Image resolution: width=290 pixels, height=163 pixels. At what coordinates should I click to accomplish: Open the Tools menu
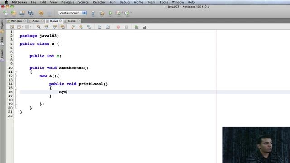(164, 2)
